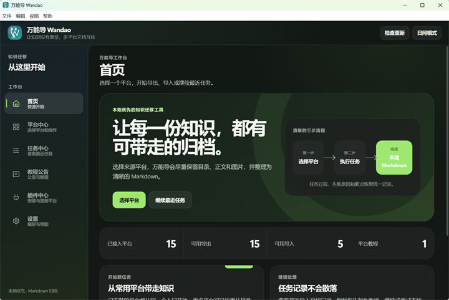Click the 设置 gear icon
This screenshot has height=300, width=449.
click(x=16, y=221)
